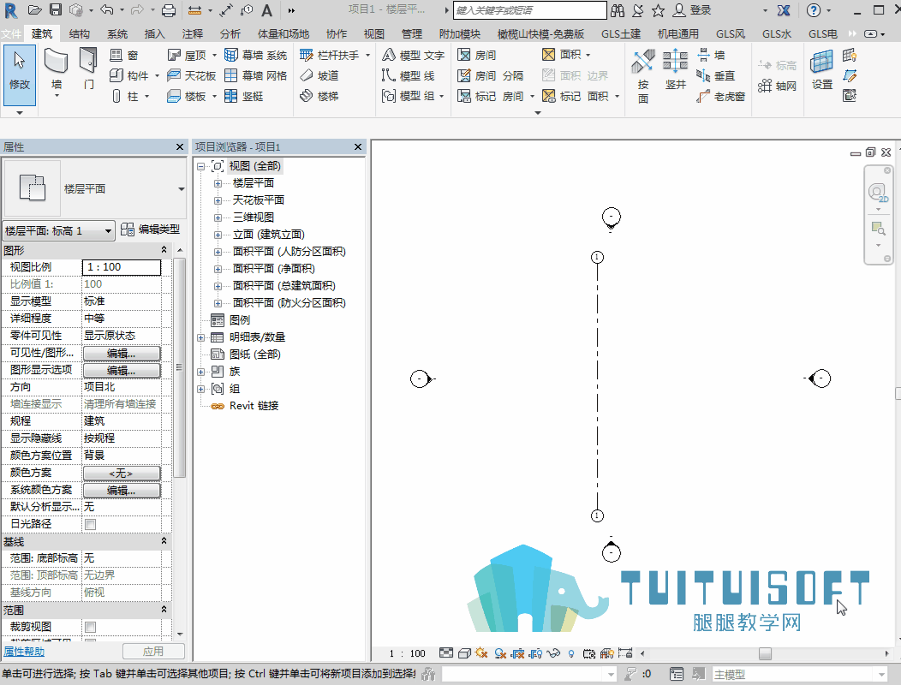Image resolution: width=901 pixels, height=685 pixels.
Task: Select the 房间 分隔 tool
Action: coord(490,75)
